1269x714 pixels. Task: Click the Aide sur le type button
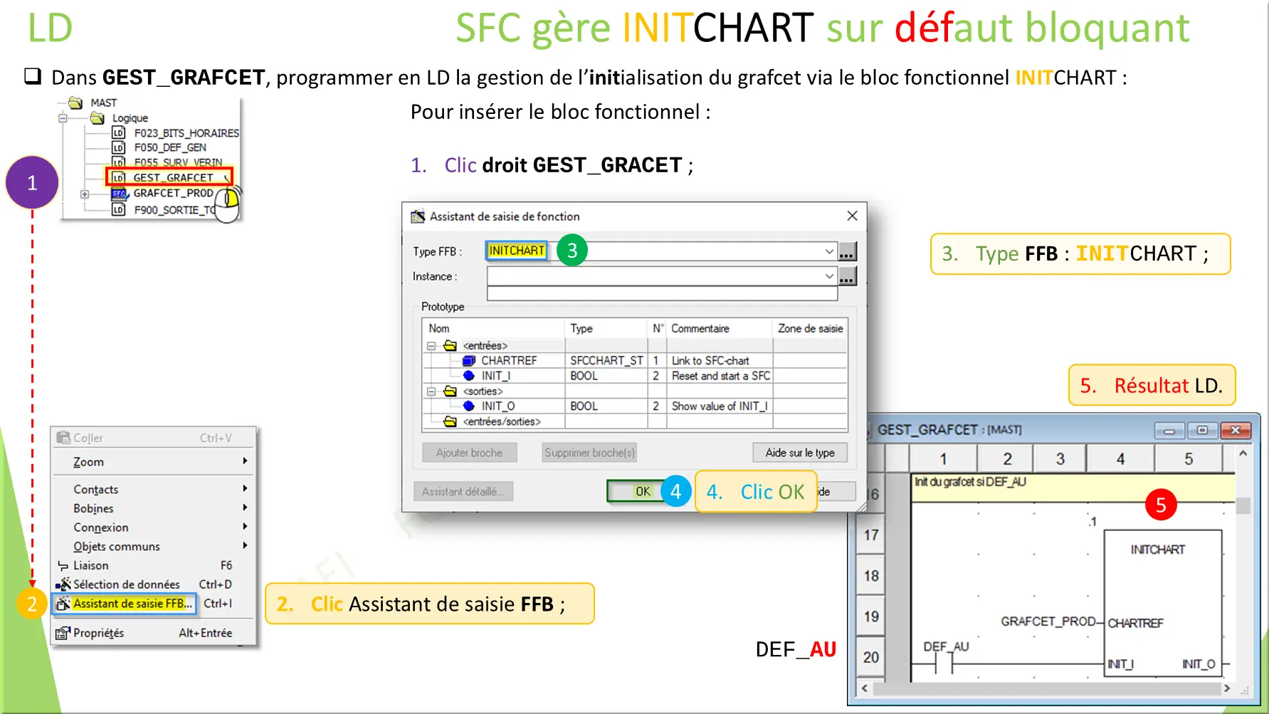pos(800,453)
